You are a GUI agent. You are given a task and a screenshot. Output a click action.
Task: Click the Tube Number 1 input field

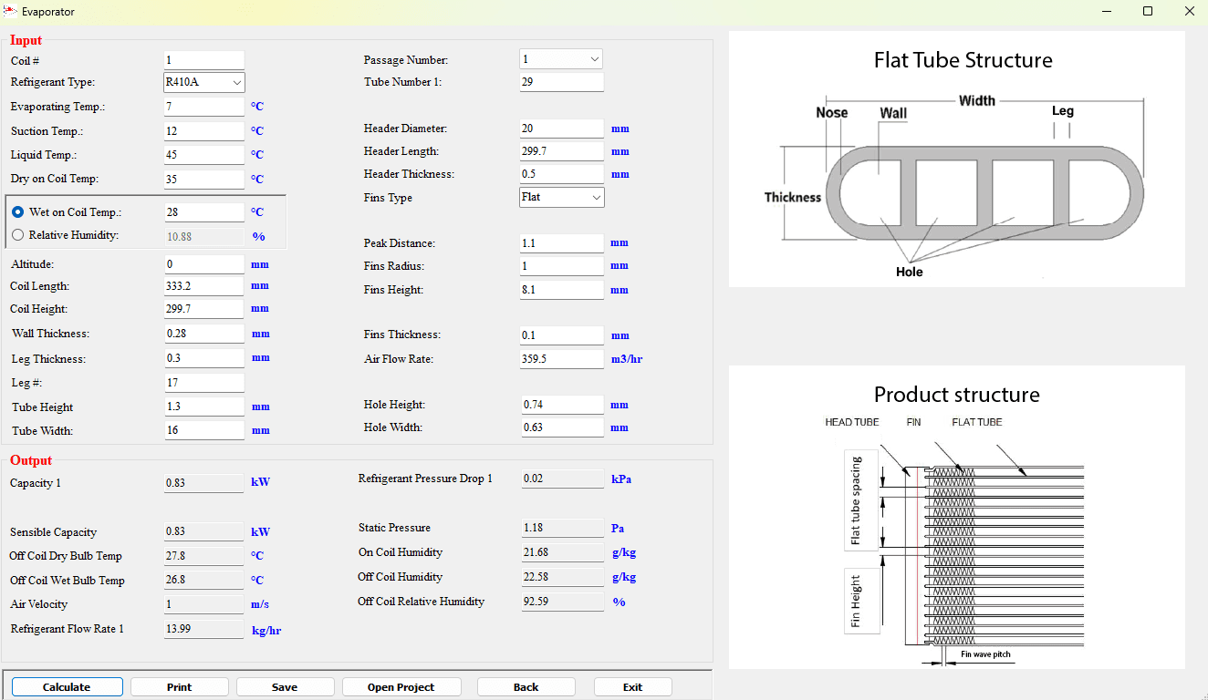click(x=562, y=82)
